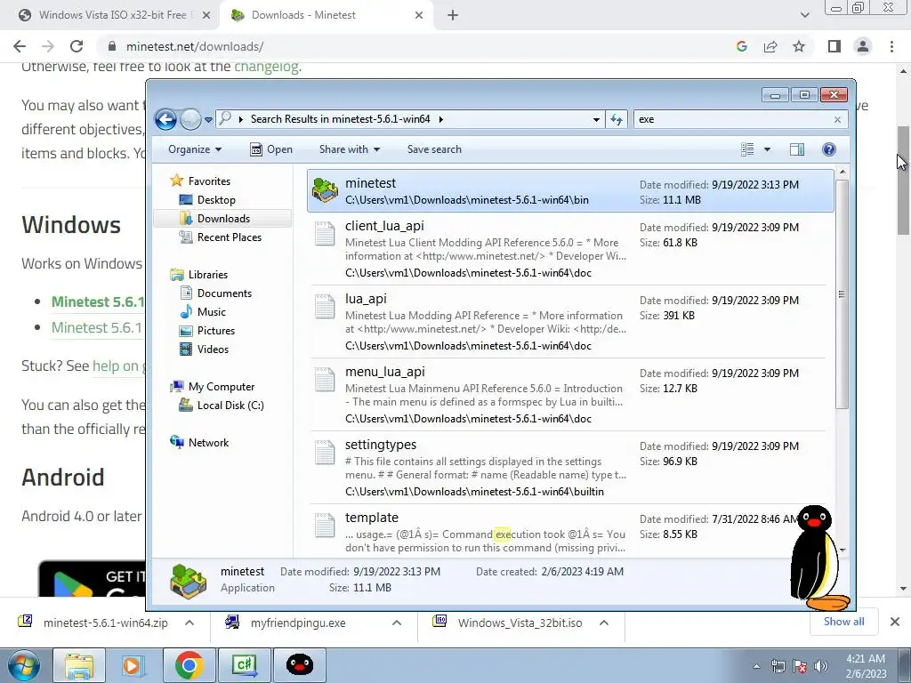Select Downloads in navigation pane
Viewport: 911px width, 683px height.
click(x=215, y=219)
